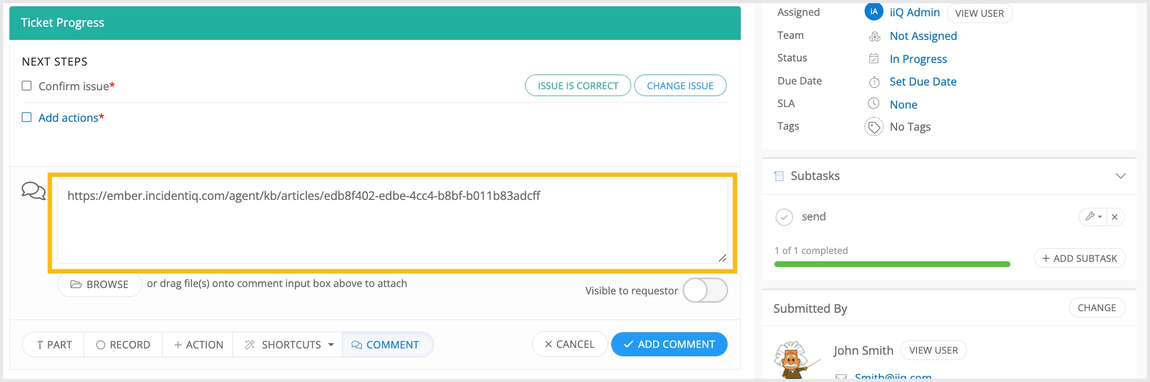This screenshot has height=382, width=1150.
Task: Click the team cubes icon
Action: pos(874,36)
